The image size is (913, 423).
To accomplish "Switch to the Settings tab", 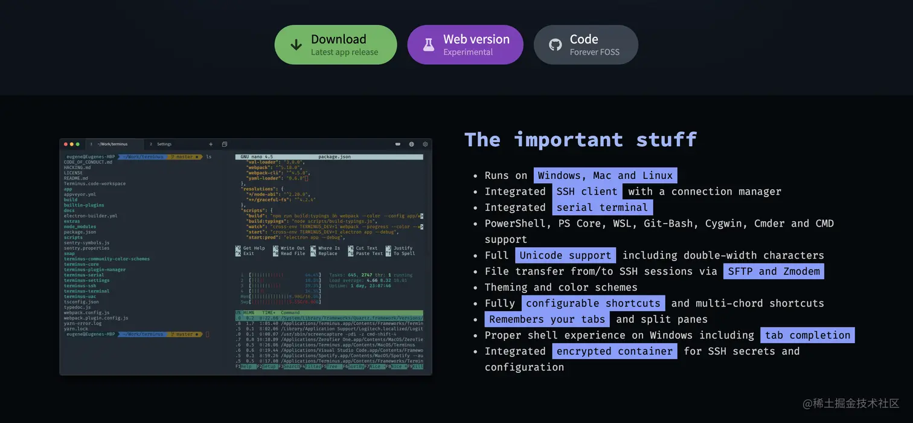I will pos(163,144).
